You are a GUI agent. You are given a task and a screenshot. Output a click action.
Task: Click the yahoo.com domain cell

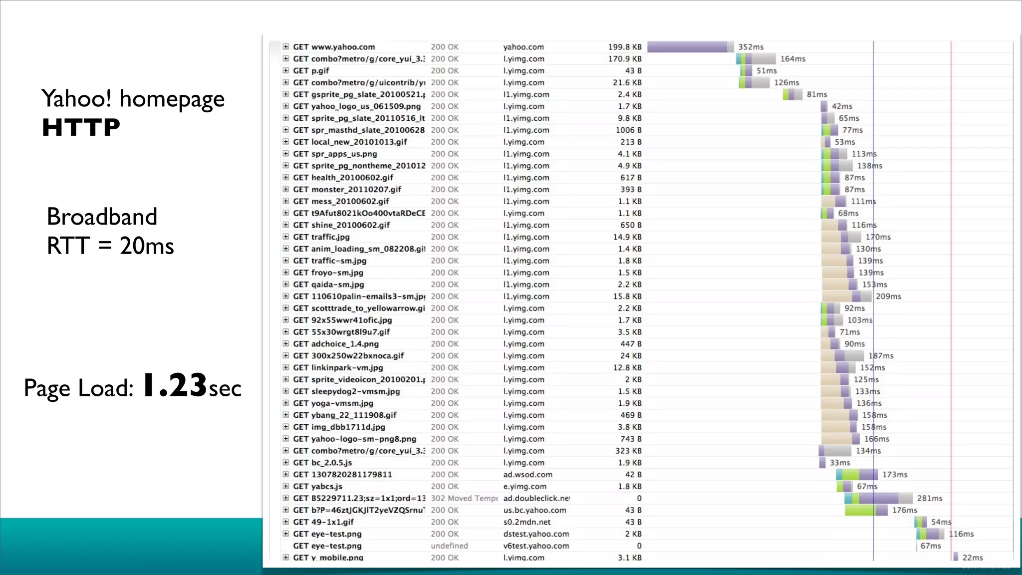[x=523, y=47]
